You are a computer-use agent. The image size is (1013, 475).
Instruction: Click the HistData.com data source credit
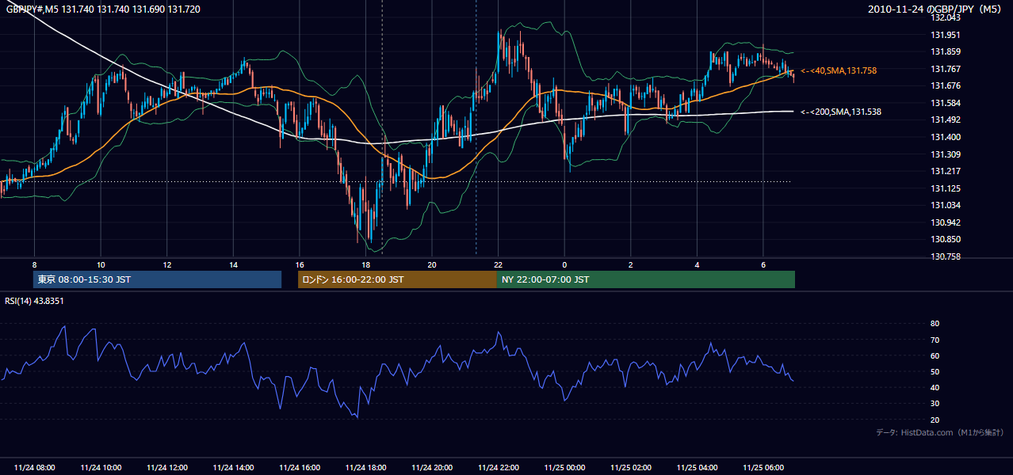tap(940, 432)
